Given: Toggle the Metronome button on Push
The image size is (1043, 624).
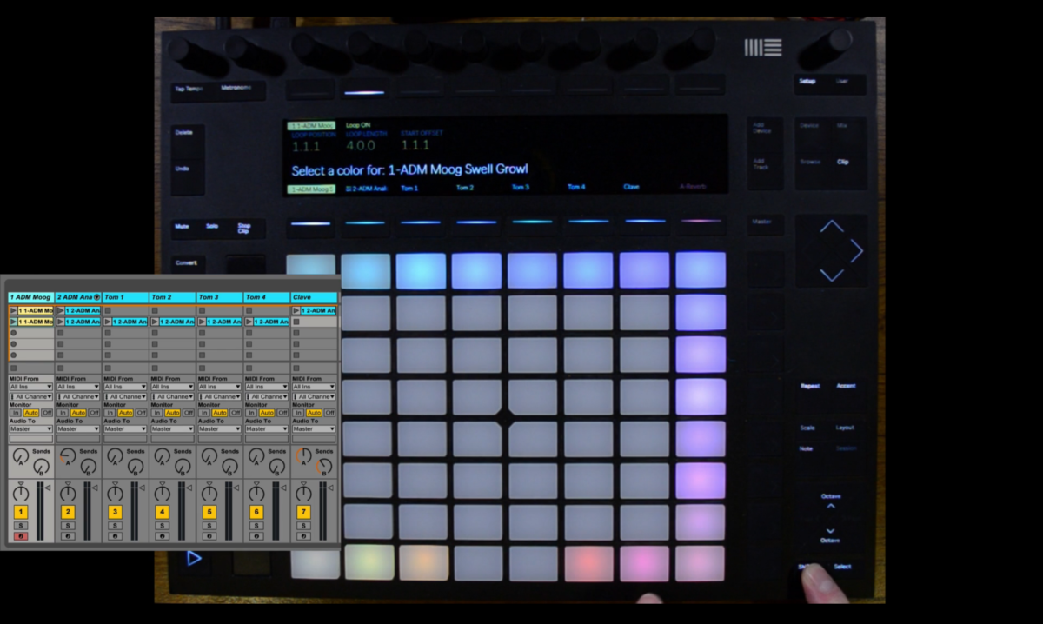Looking at the screenshot, I should 236,88.
